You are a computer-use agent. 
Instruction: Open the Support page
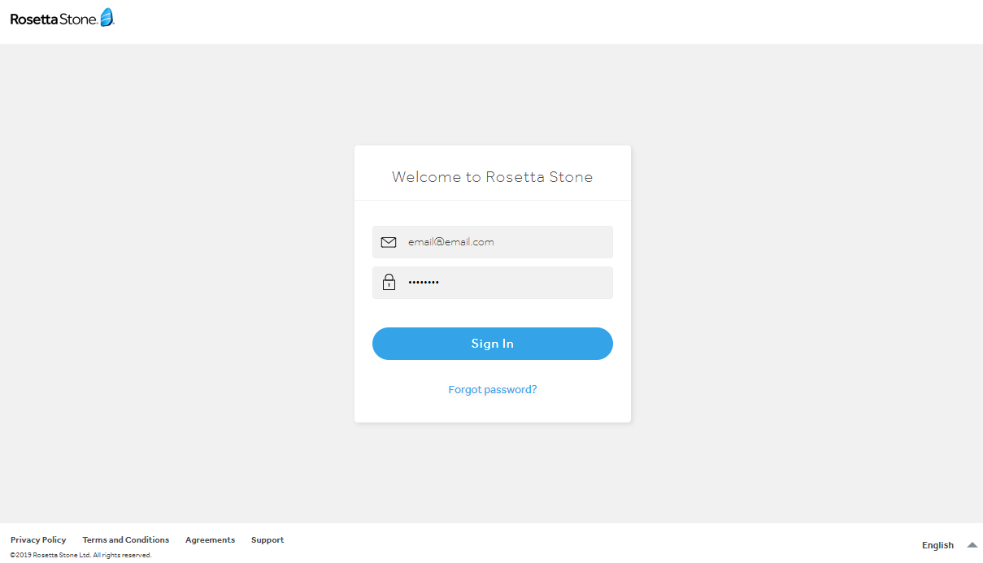pos(267,539)
